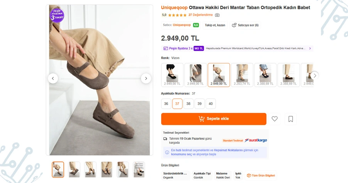Pick shoe size 40
Screen dimensions: 348x183
(211, 104)
